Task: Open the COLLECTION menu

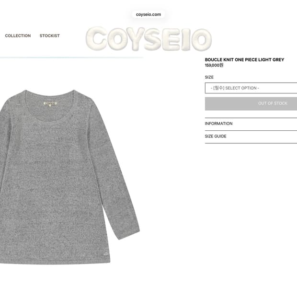Action: (18, 35)
